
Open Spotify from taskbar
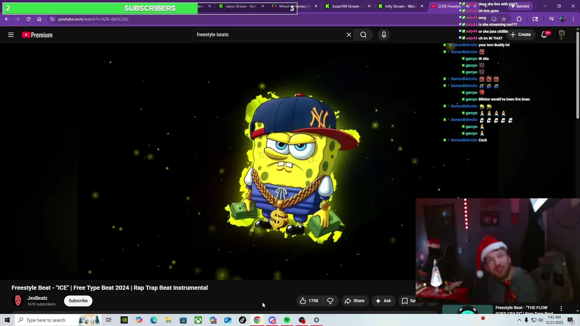(x=287, y=320)
